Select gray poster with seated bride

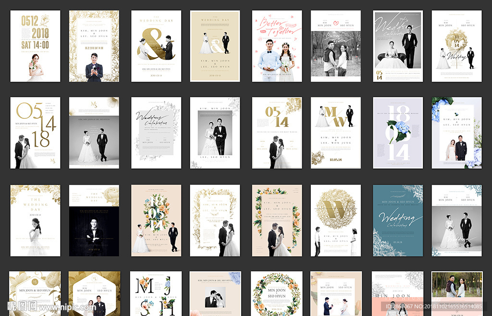point(398,46)
